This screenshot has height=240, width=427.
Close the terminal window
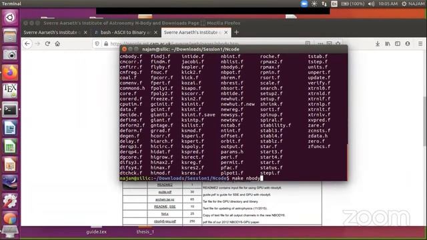[125, 49]
